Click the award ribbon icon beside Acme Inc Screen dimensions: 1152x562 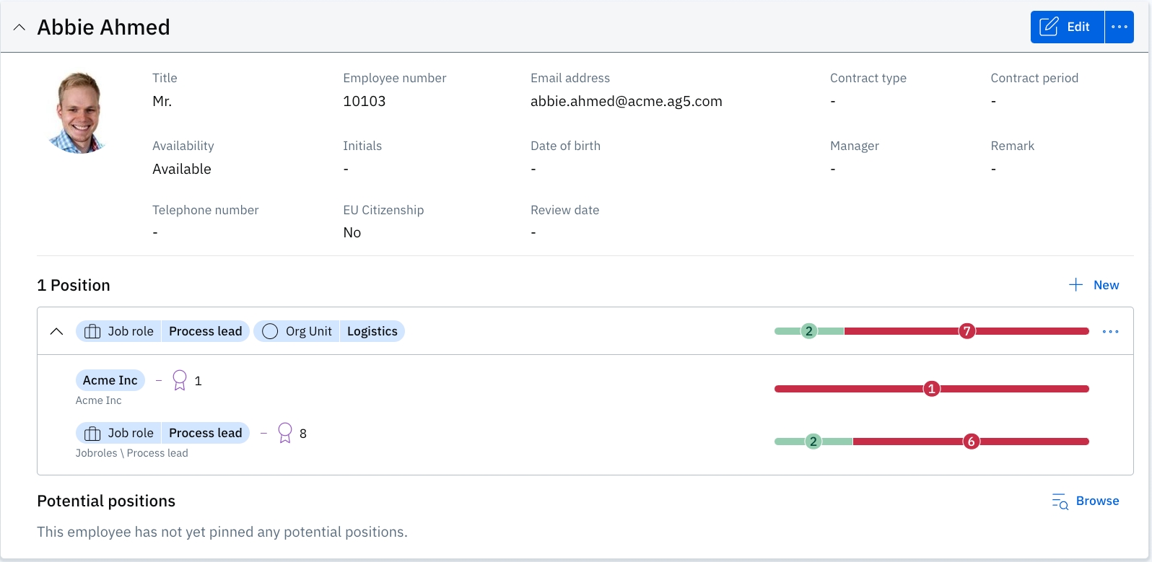(x=180, y=380)
